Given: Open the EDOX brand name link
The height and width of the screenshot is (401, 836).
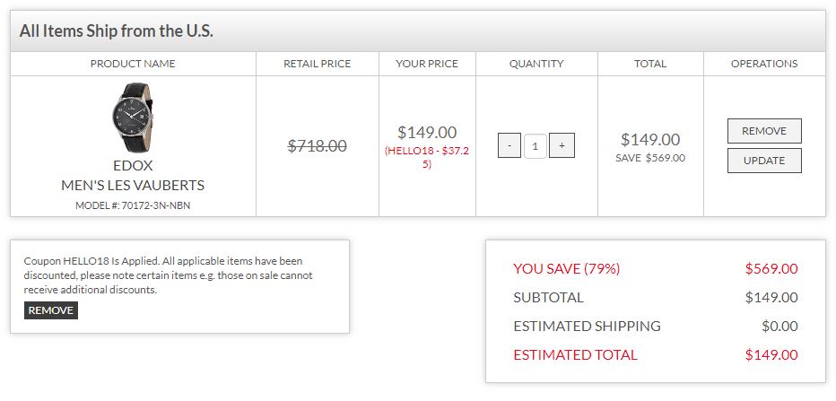Looking at the screenshot, I should tap(133, 166).
